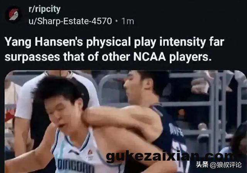This screenshot has width=247, height=173.
Task: Click the 头条 logo text in watermark
Action: tap(202, 165)
